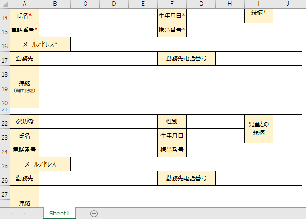Screen dimensions: 306x219
Task: Select column F header
Action: [x=172, y=4]
